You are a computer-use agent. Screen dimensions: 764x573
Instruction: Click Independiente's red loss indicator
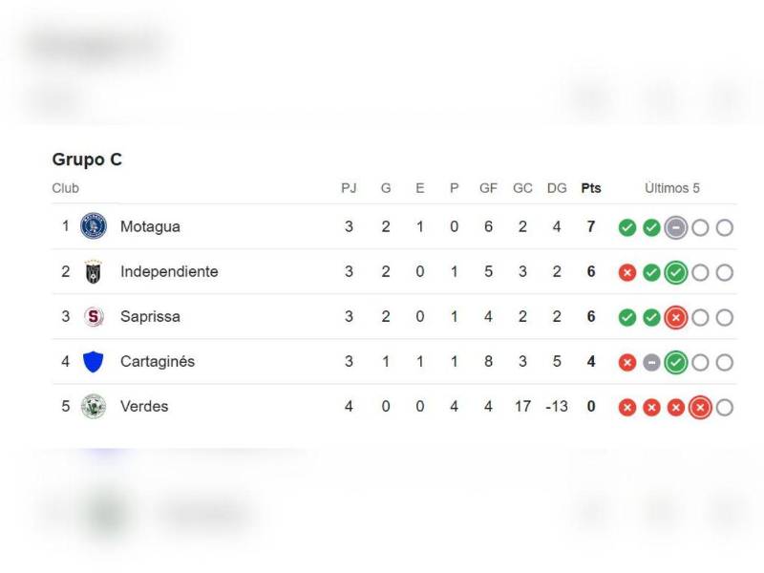[627, 272]
